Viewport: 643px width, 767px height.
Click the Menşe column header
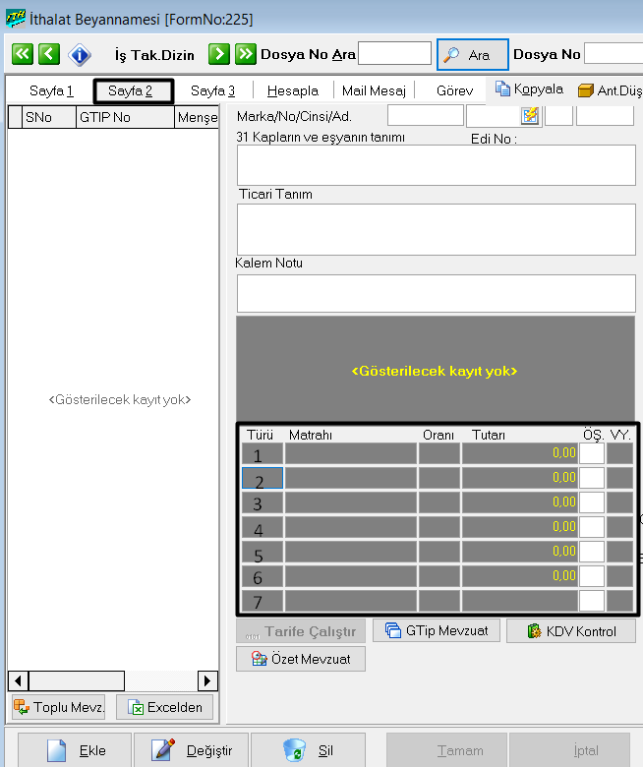[x=197, y=117]
